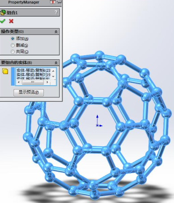Confirm the combine with green checkmark

point(3,21)
